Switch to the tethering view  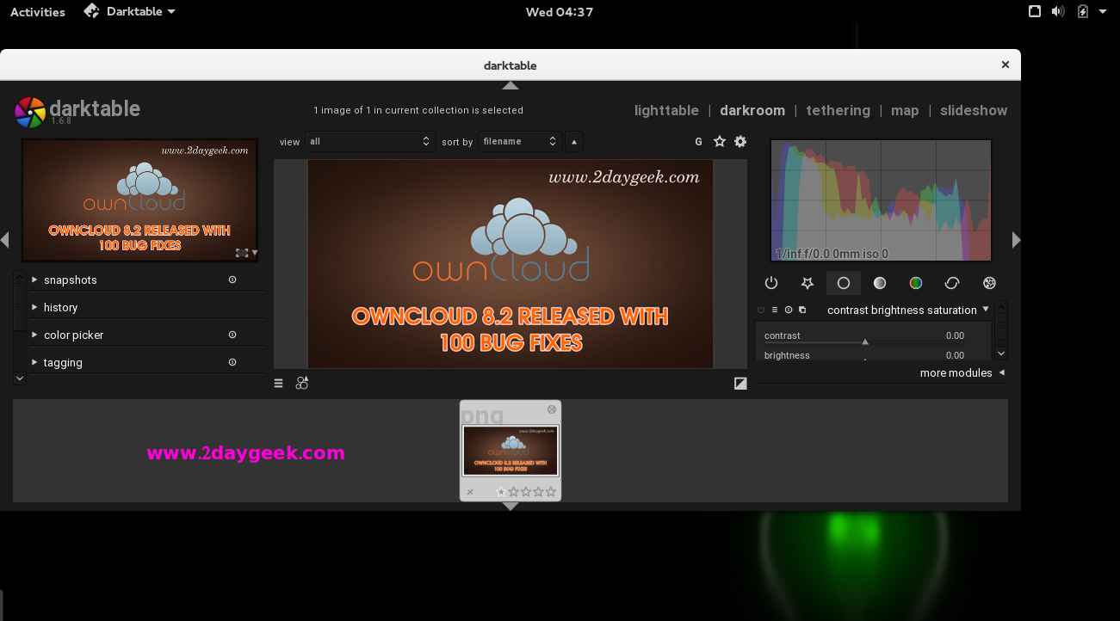[x=838, y=110]
